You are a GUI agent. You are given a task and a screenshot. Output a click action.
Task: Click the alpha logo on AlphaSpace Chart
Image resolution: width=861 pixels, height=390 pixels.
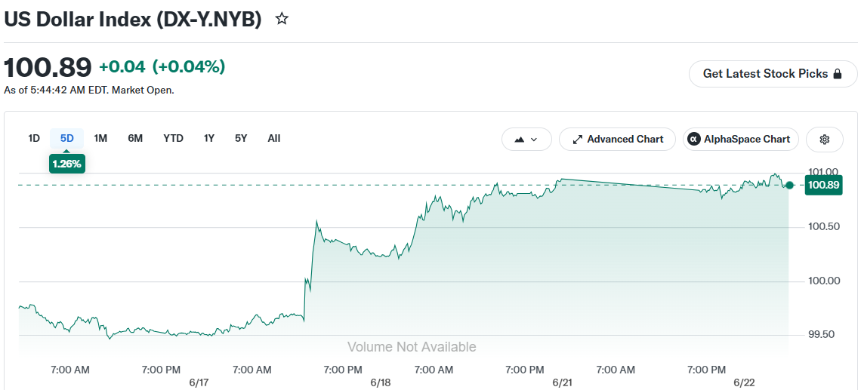point(694,140)
